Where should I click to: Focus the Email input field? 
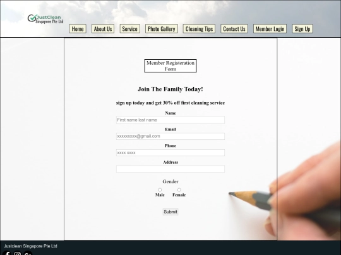(170, 136)
